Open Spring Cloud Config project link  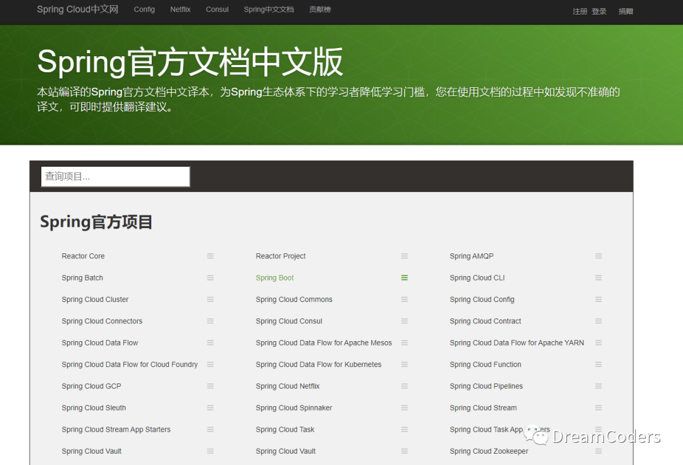482,299
